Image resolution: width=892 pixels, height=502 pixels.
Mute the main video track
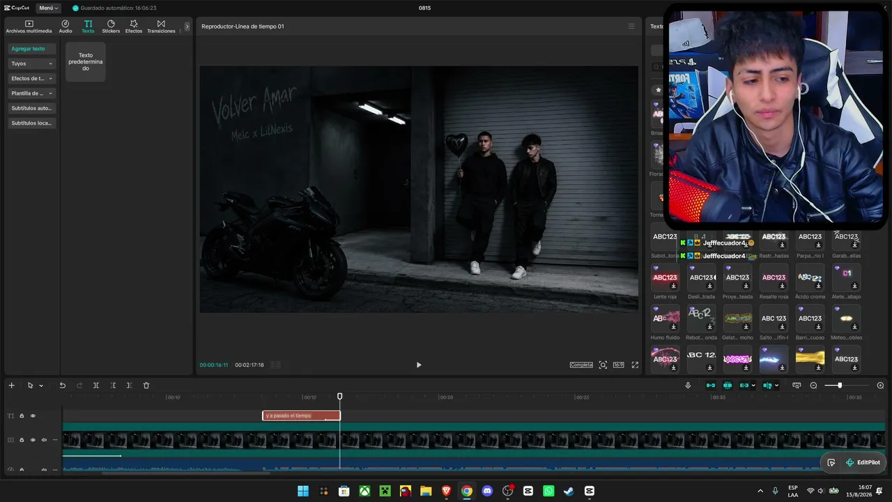pyautogui.click(x=44, y=440)
